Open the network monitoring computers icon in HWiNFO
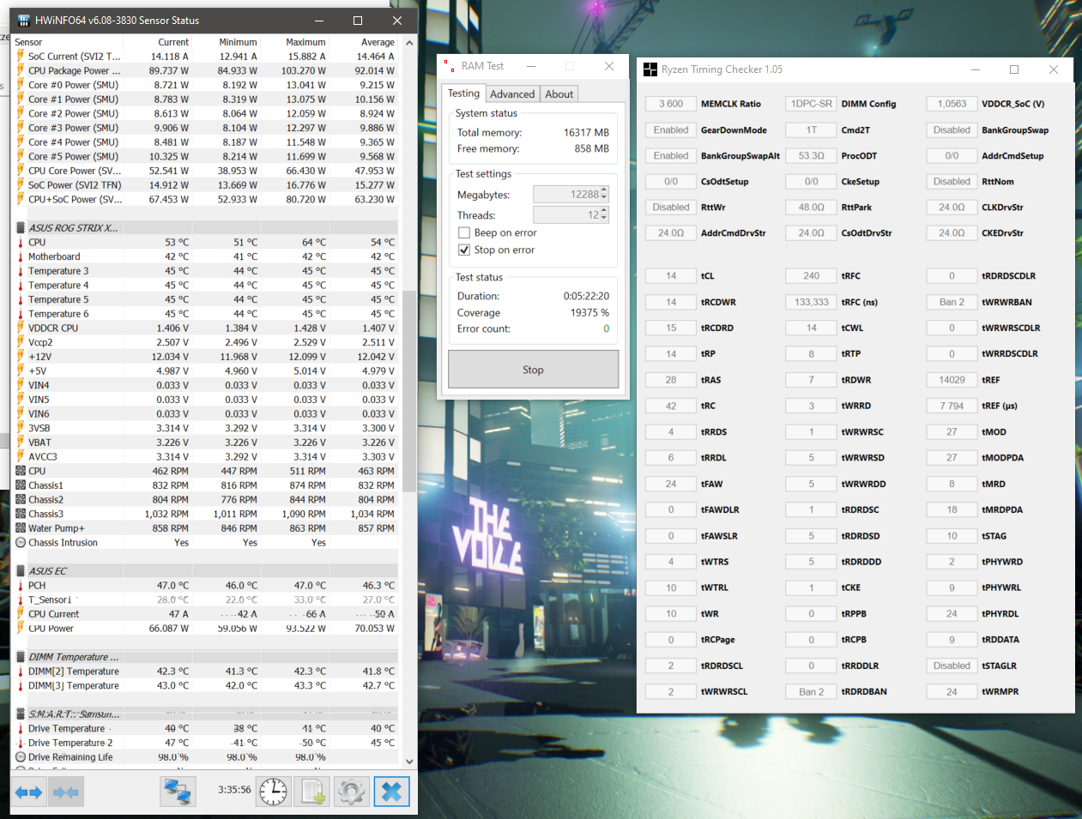Image resolution: width=1082 pixels, height=819 pixels. point(178,792)
